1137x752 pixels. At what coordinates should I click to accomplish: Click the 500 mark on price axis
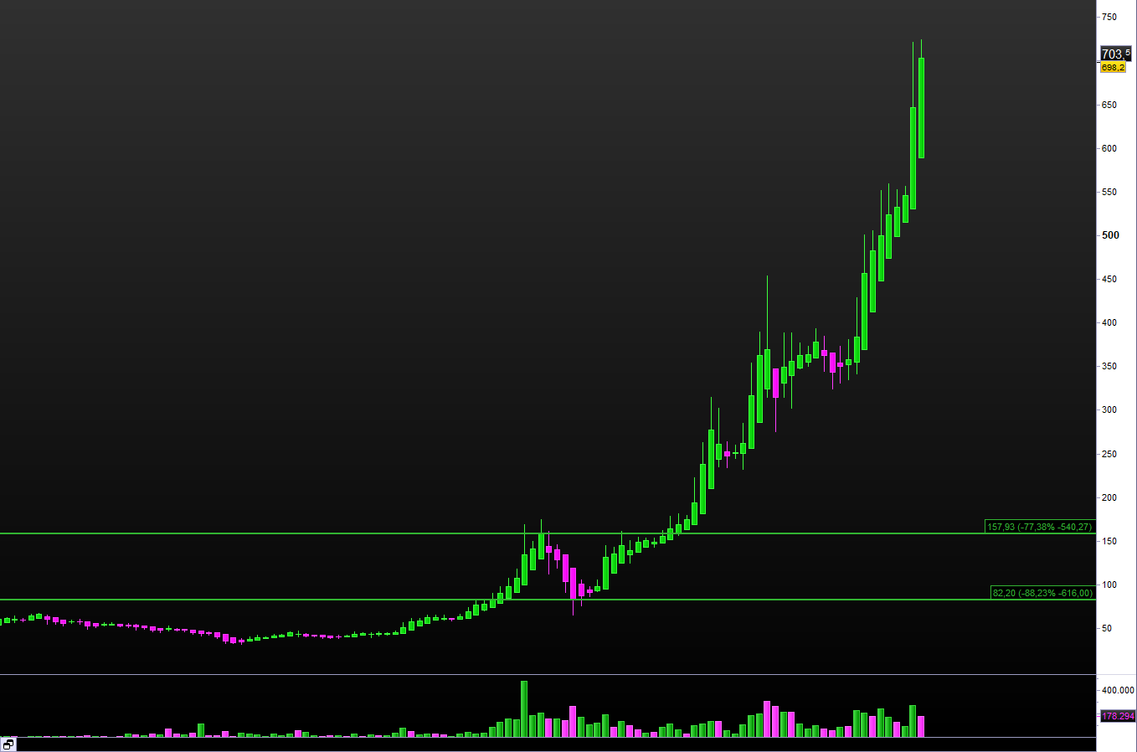tap(1110, 235)
